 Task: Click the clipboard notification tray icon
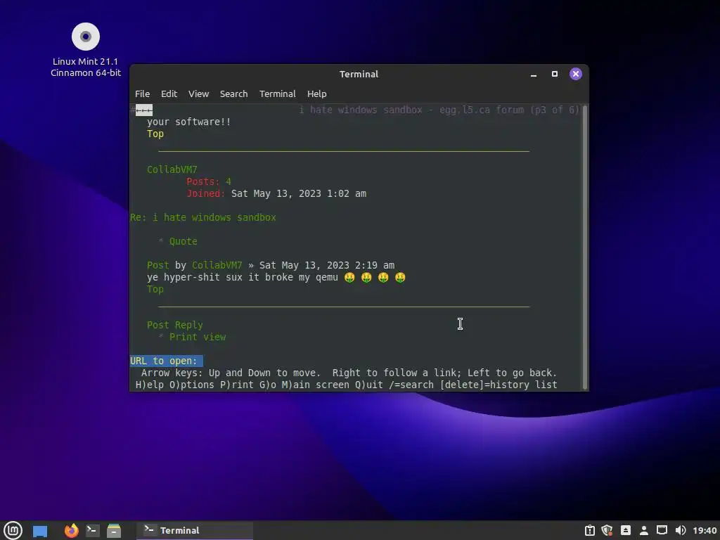tap(590, 530)
